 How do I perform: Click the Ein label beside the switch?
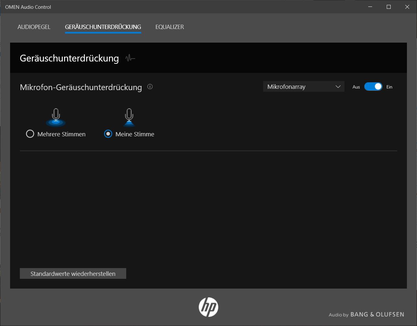389,87
